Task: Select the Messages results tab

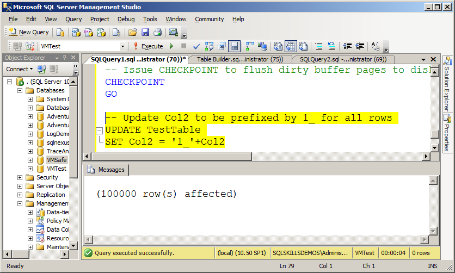Action: click(x=107, y=170)
